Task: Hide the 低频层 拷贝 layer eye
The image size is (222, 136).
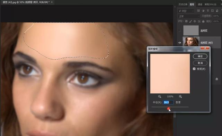Action: [x=180, y=43]
